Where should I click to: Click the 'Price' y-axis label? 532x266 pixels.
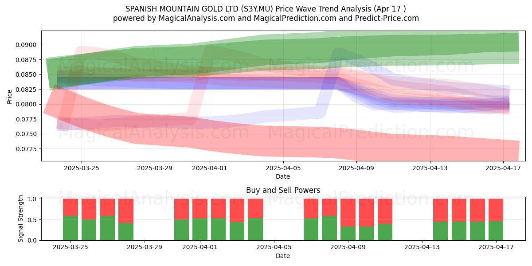pyautogui.click(x=9, y=96)
